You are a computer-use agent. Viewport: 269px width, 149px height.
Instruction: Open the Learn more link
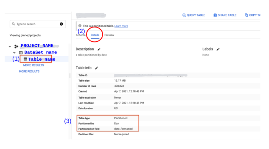tap(121, 26)
